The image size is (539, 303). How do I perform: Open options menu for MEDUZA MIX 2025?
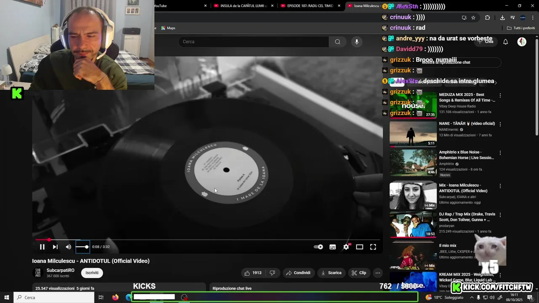(x=500, y=96)
